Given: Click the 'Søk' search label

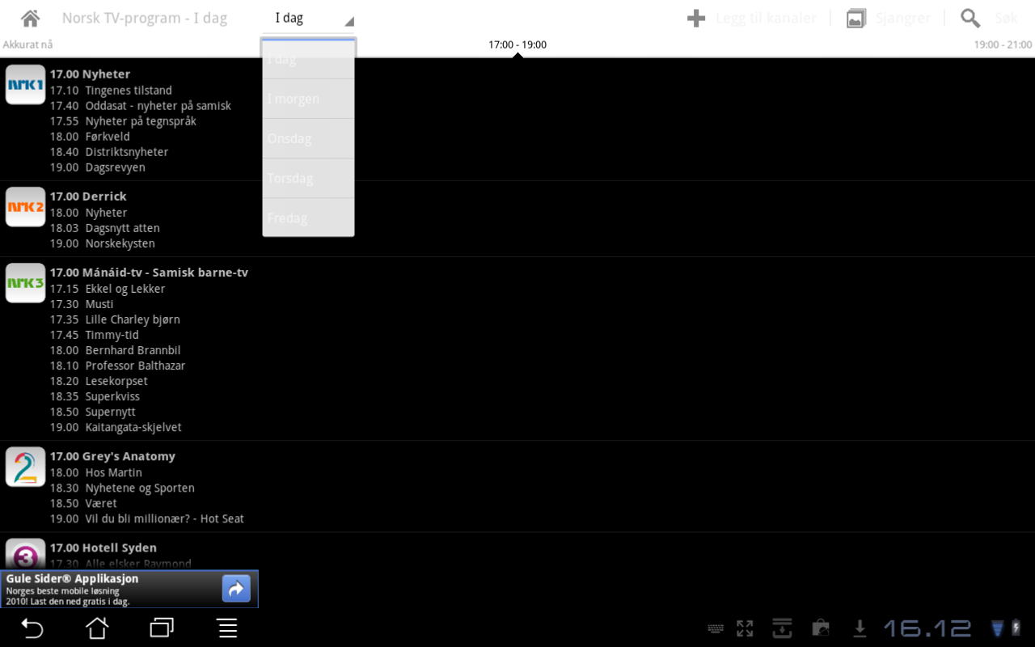Looking at the screenshot, I should 1006,18.
